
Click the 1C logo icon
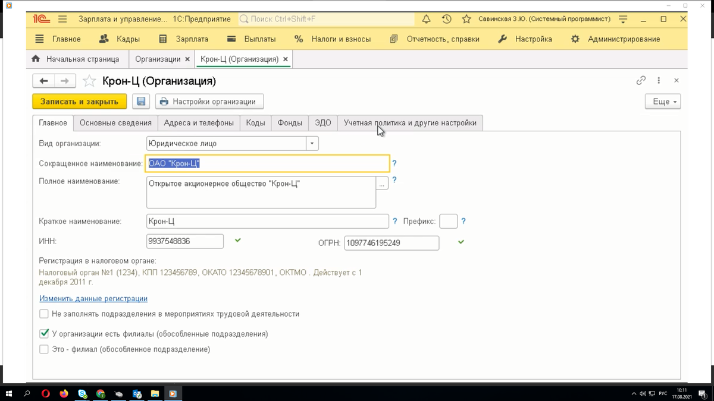pos(42,19)
